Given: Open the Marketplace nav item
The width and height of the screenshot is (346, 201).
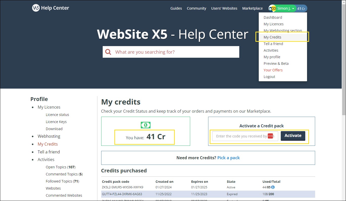Looking at the screenshot, I should [252, 8].
